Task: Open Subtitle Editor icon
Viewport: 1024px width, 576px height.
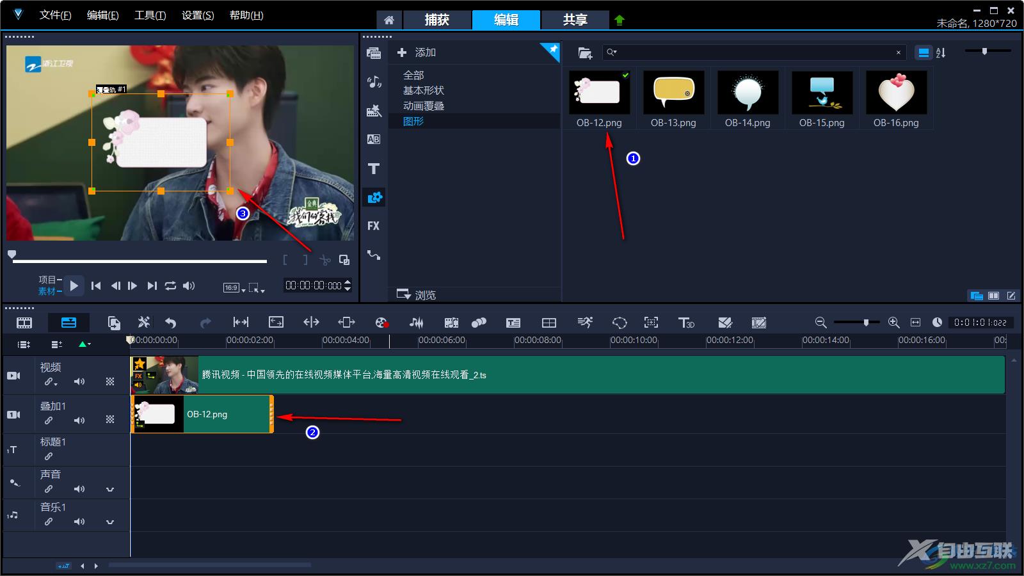Action: [513, 323]
